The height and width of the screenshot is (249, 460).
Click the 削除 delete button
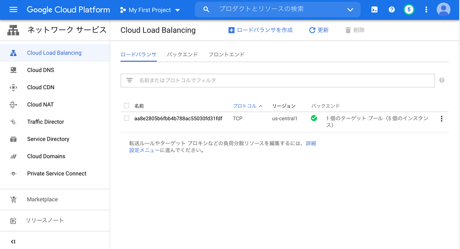(x=355, y=30)
